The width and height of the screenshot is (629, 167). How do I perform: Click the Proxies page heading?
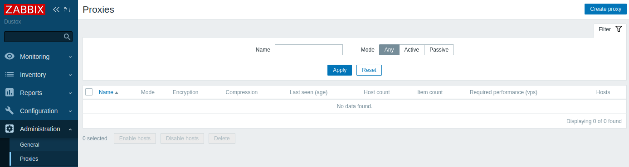point(98,10)
